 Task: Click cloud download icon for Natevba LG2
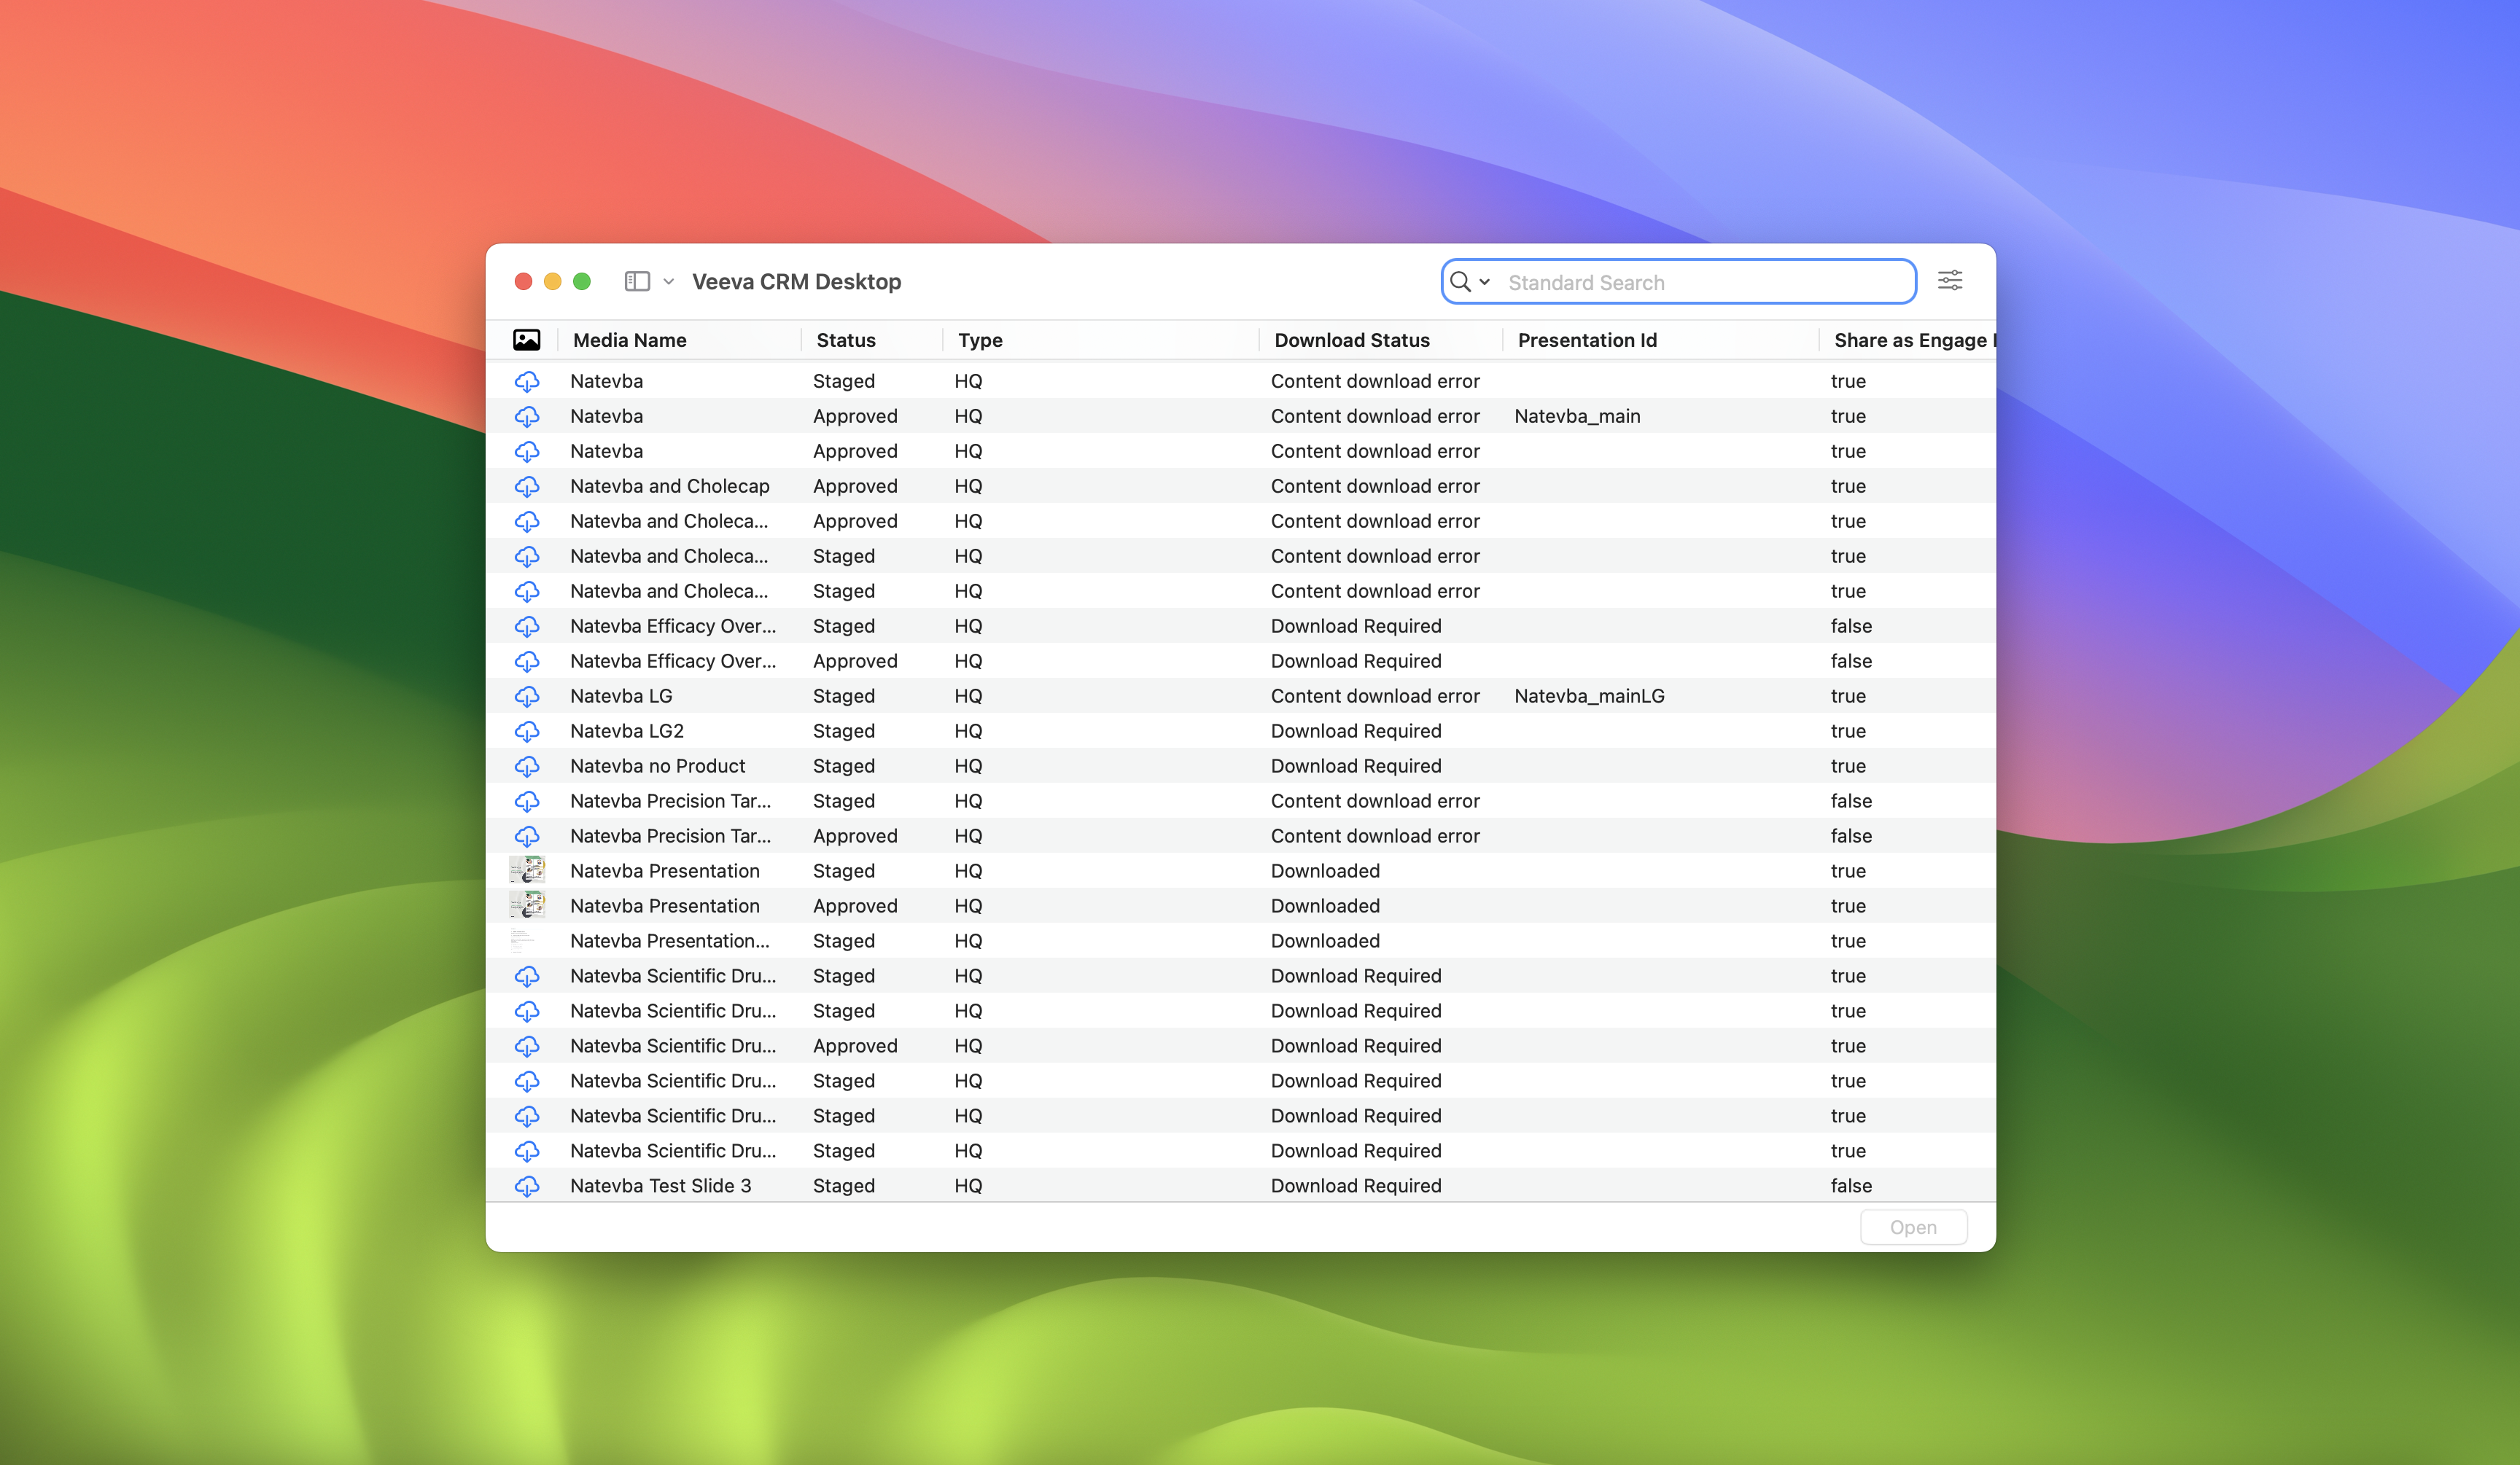pos(527,730)
